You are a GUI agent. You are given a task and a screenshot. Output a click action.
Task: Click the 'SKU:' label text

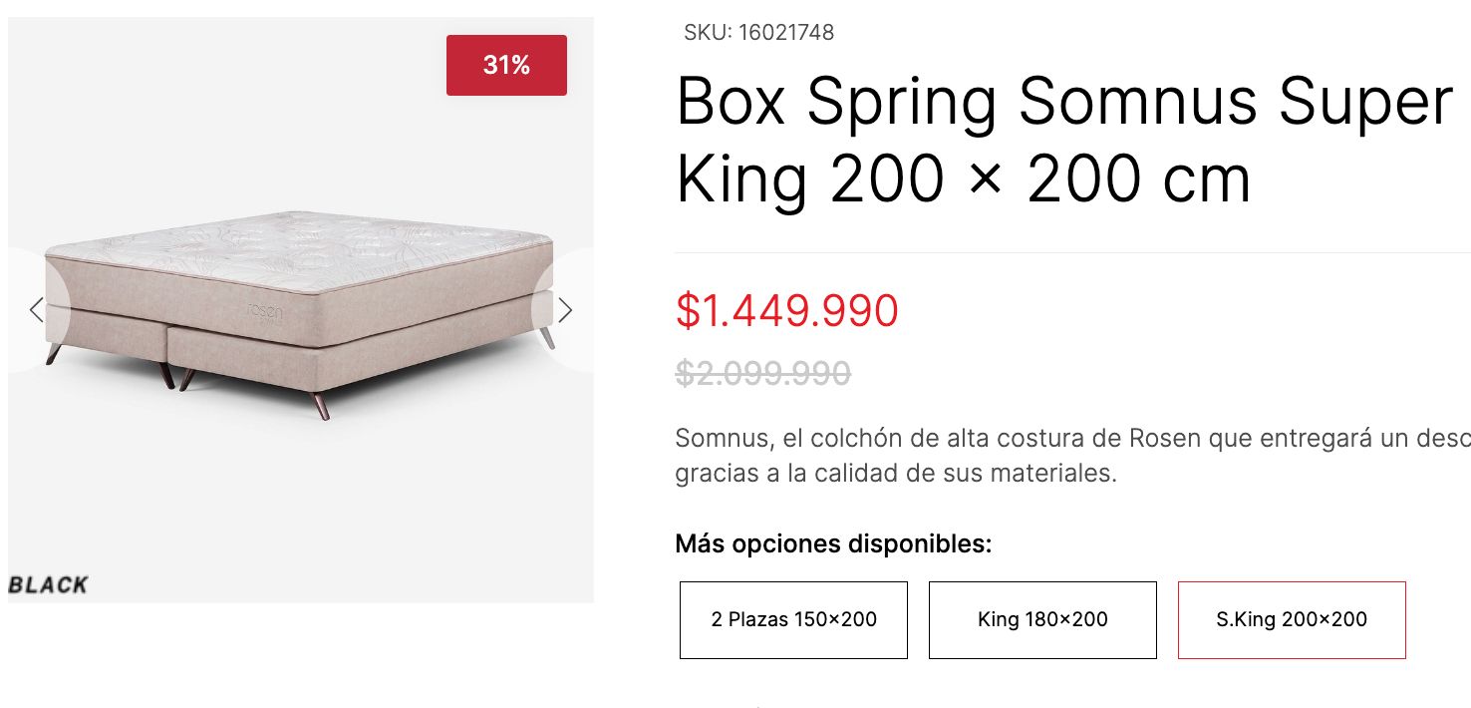(x=707, y=33)
